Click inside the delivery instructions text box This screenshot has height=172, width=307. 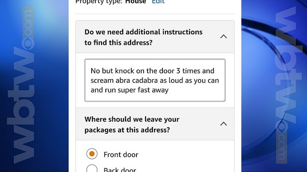click(155, 80)
